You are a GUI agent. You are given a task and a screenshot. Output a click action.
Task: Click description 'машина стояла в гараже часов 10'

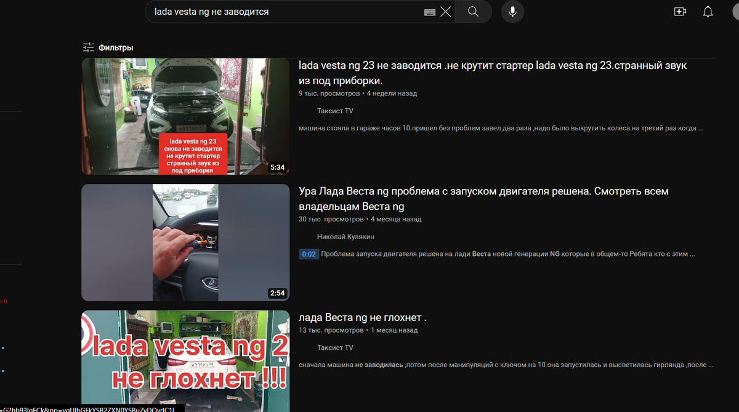pos(501,128)
